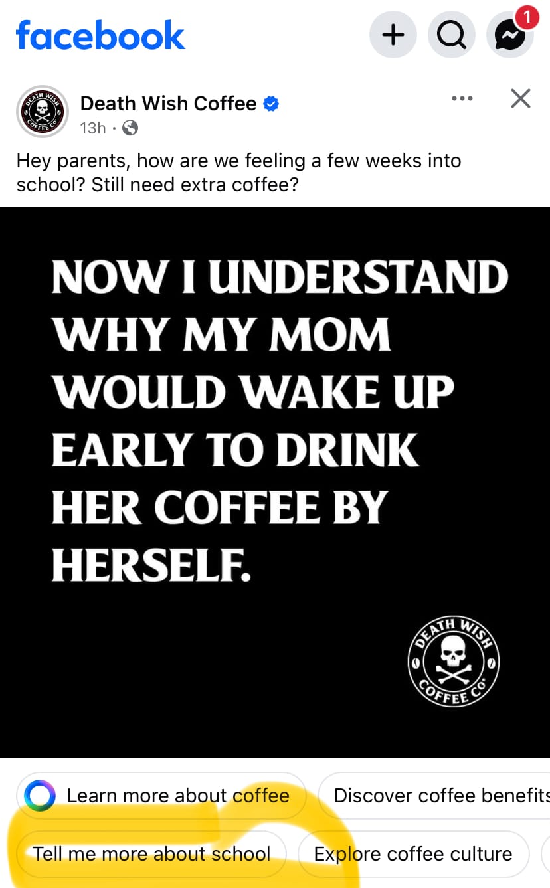Open the three-dot post options menu
Screen dimensions: 550x888
point(462,98)
